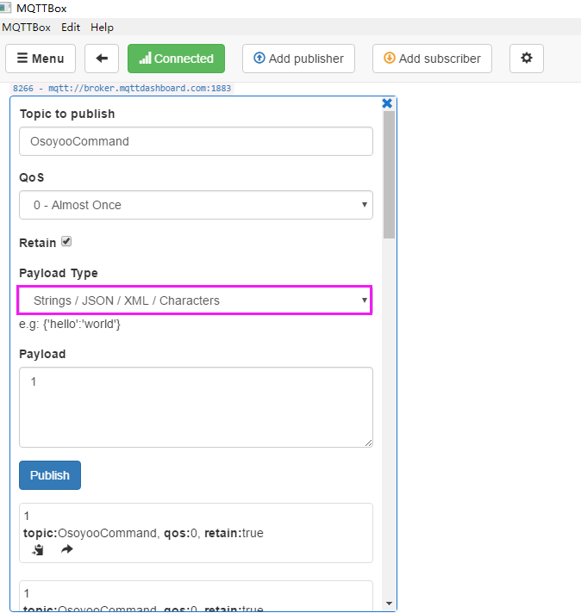The width and height of the screenshot is (581, 613).
Task: Click the first published message topic:OsoyooCommand line
Action: [143, 533]
